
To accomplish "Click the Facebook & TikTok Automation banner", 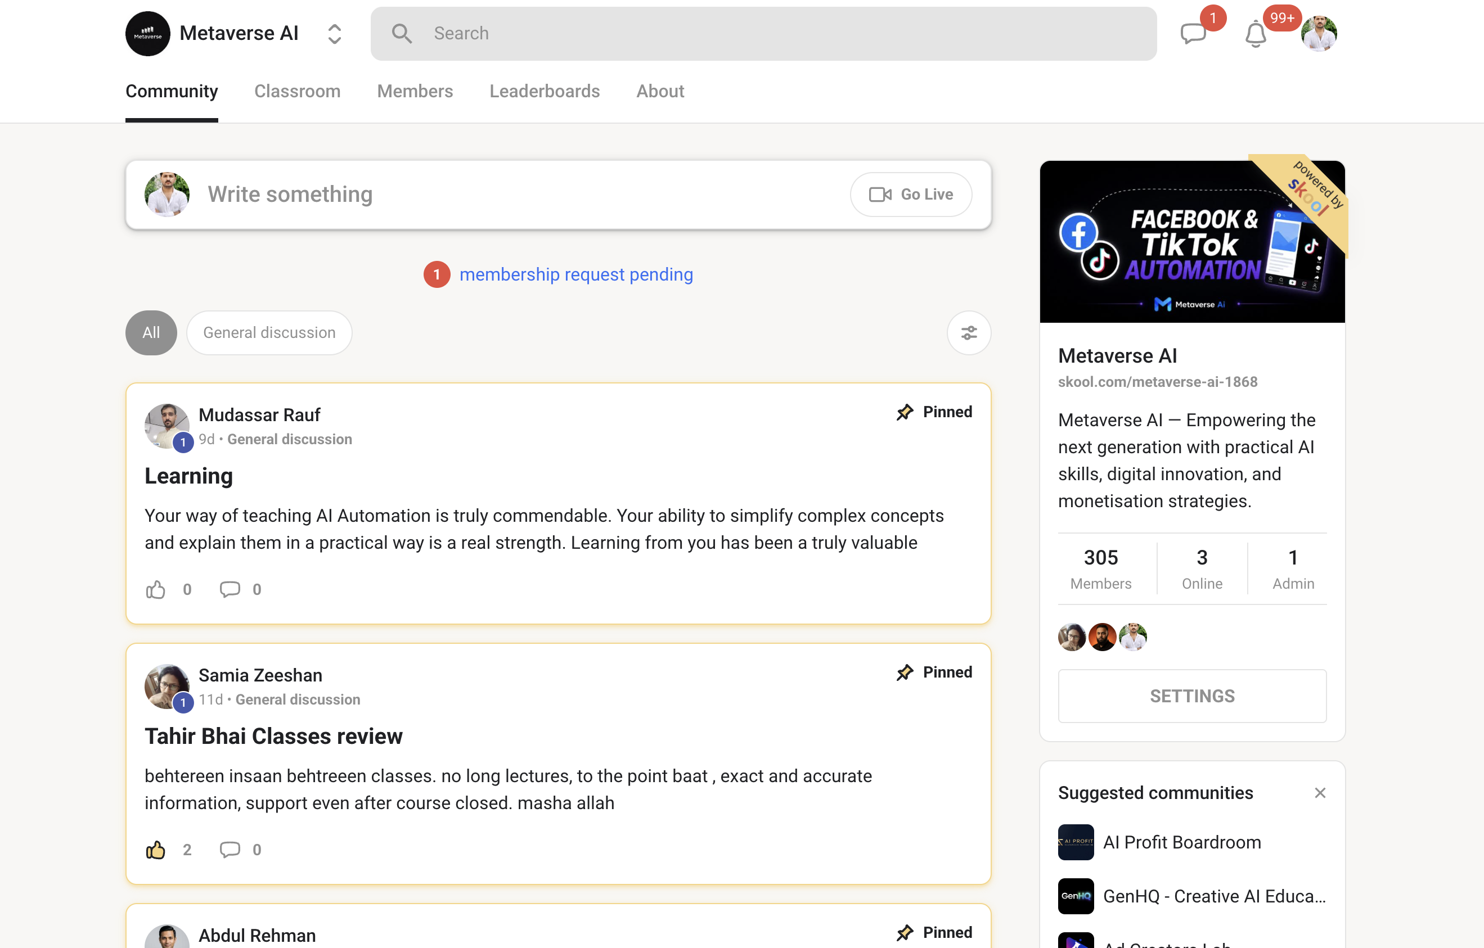I will pos(1192,241).
